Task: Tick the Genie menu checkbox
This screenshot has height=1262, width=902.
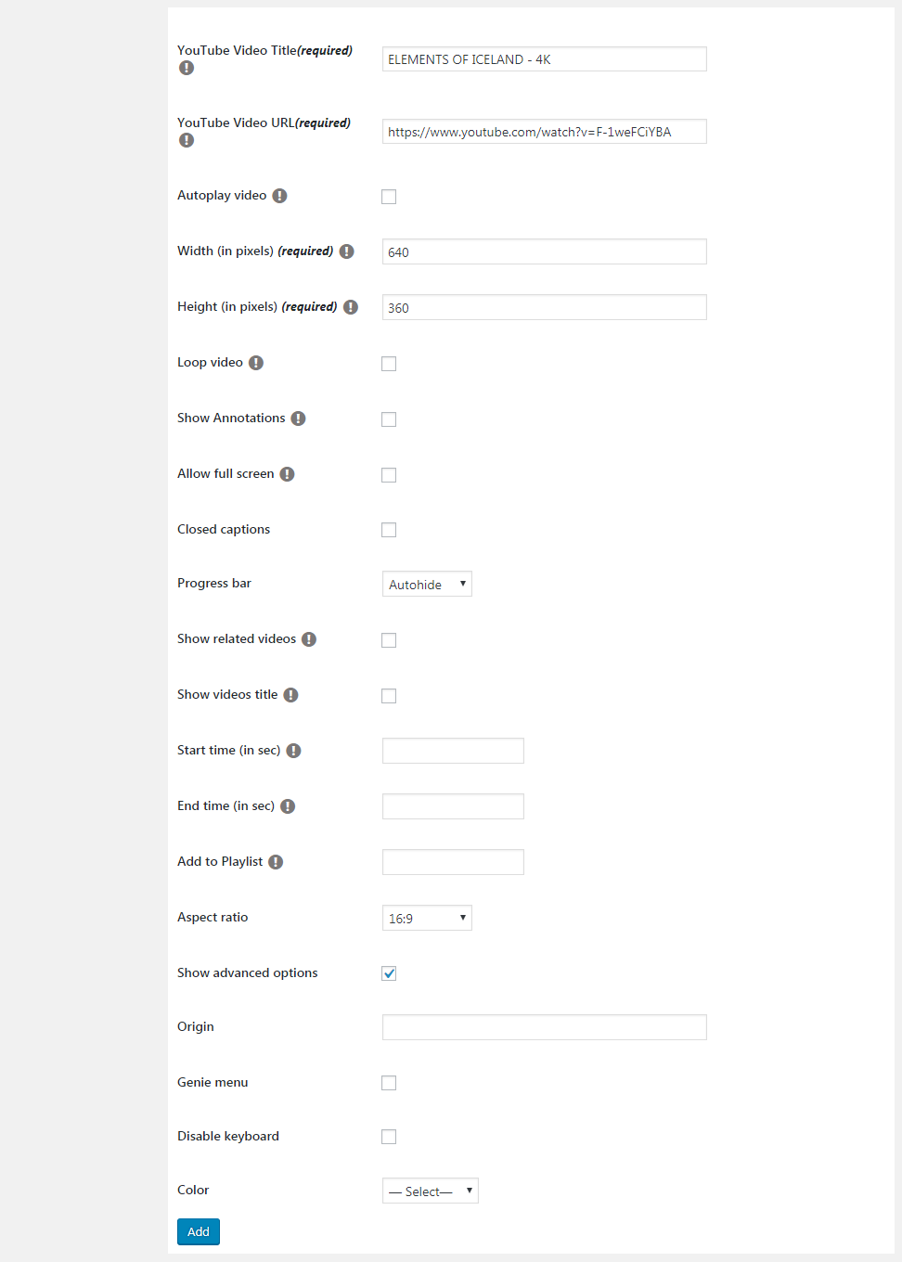Action: click(x=389, y=1083)
